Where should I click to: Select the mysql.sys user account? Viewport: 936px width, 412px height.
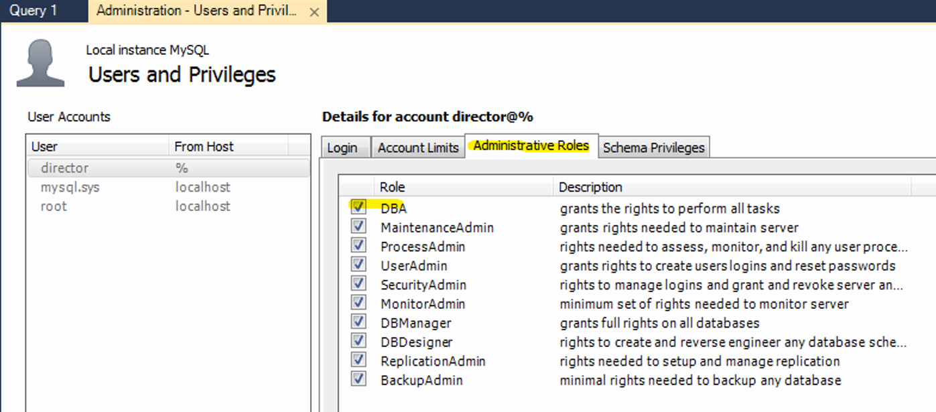coord(168,188)
